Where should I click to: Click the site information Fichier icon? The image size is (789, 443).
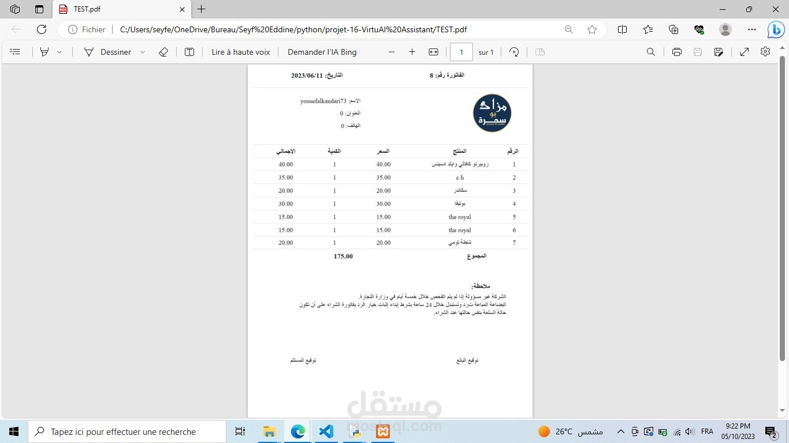[87, 29]
